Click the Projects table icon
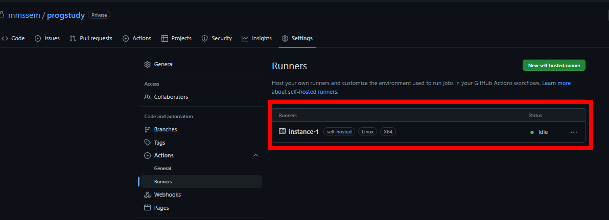 pos(165,38)
